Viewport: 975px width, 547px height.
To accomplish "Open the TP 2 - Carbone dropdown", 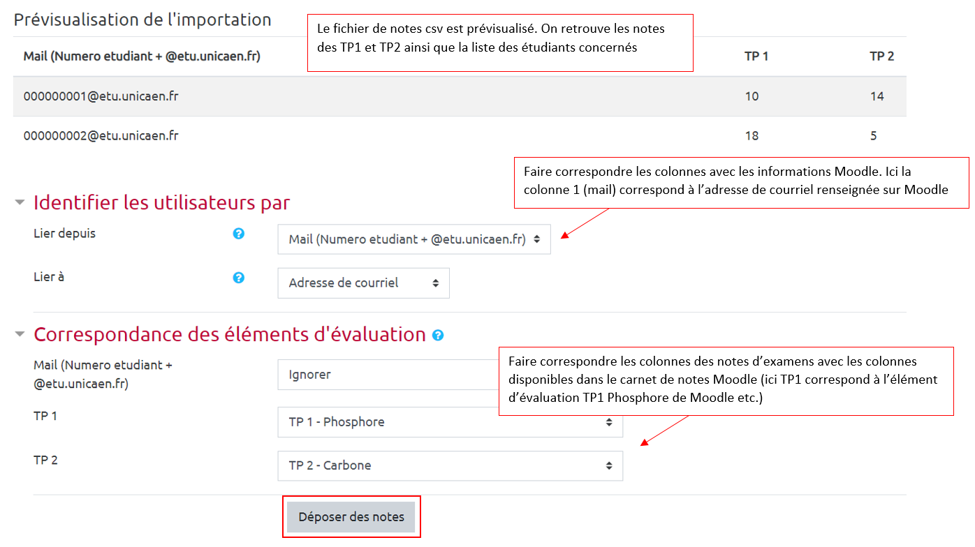I will click(450, 466).
